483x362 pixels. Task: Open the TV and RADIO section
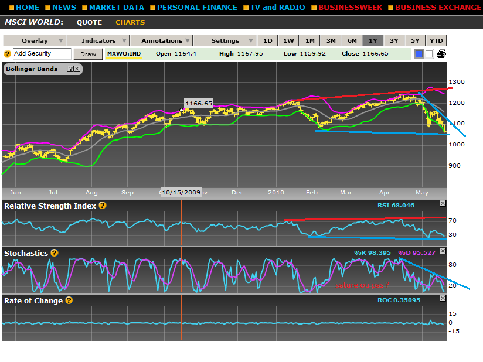pos(277,8)
